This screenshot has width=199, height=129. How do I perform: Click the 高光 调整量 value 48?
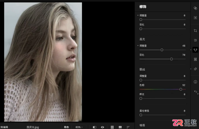[x=184, y=46]
